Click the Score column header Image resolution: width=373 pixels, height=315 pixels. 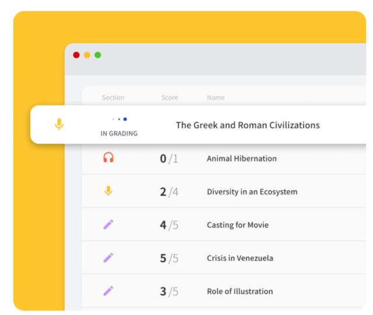pyautogui.click(x=170, y=97)
